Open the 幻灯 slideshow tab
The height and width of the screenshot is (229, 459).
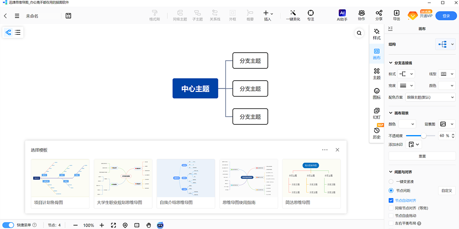click(x=377, y=113)
